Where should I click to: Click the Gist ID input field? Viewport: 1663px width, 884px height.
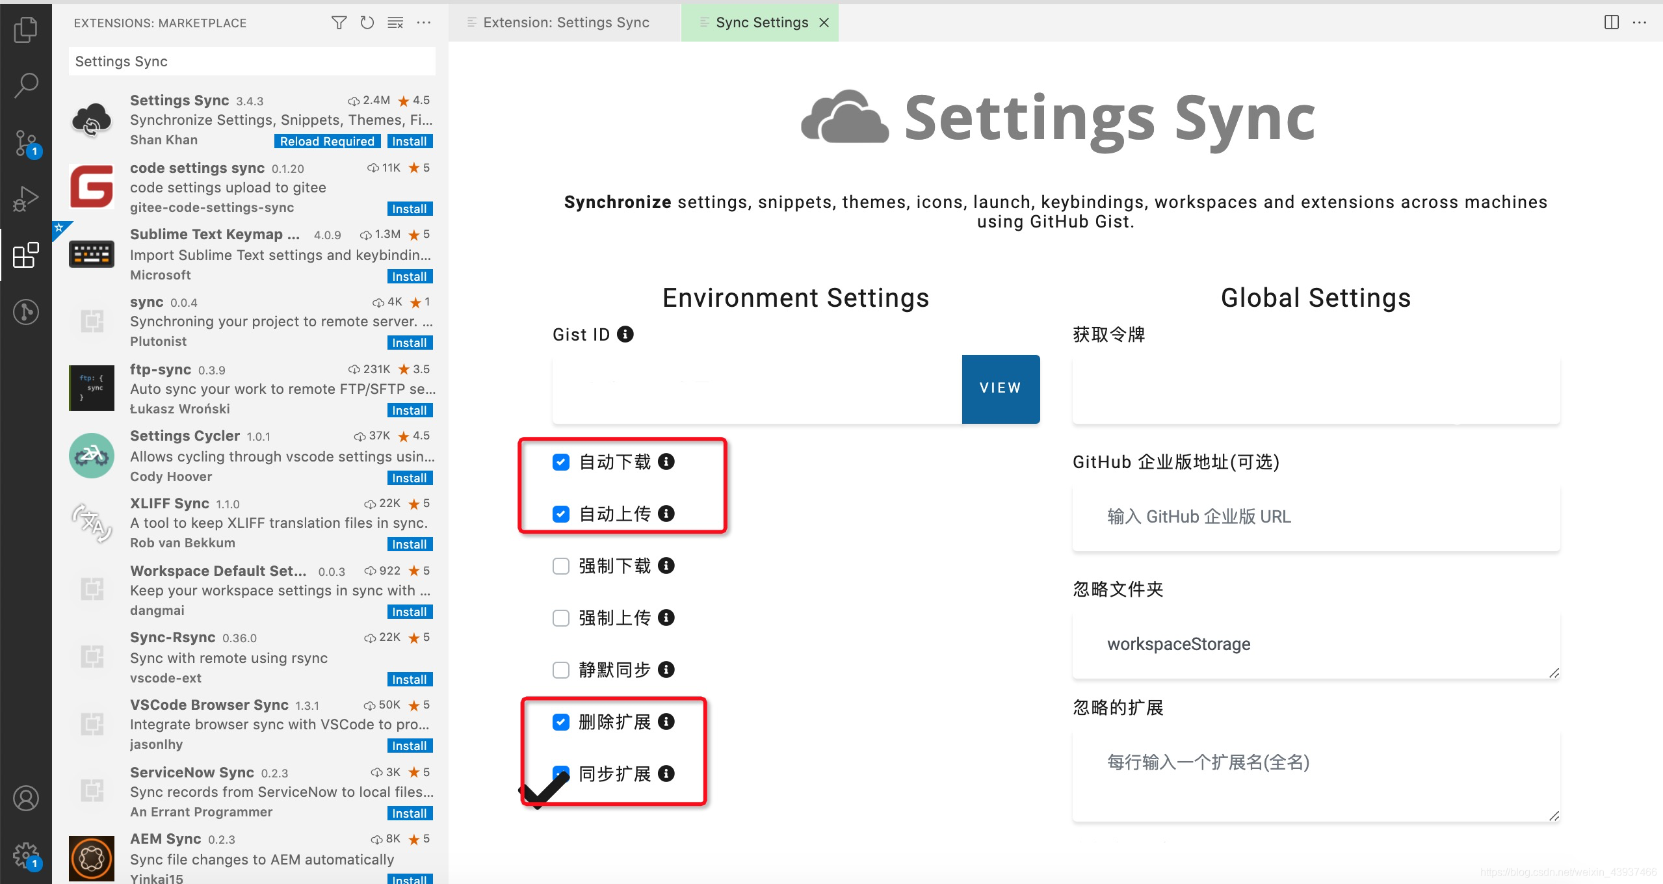757,389
